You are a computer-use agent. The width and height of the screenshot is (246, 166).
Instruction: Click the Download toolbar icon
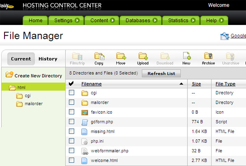(x=165, y=57)
